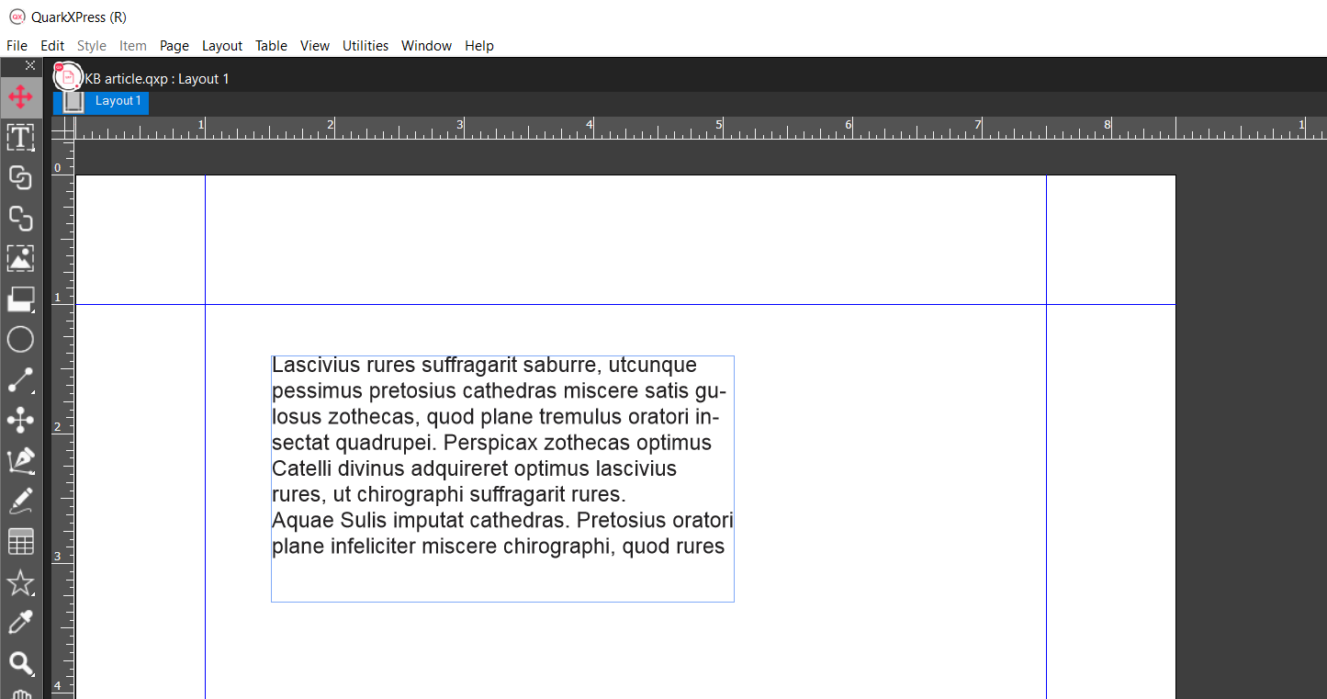
Task: Choose the Freehand Drawing pencil tool
Action: 20,501
